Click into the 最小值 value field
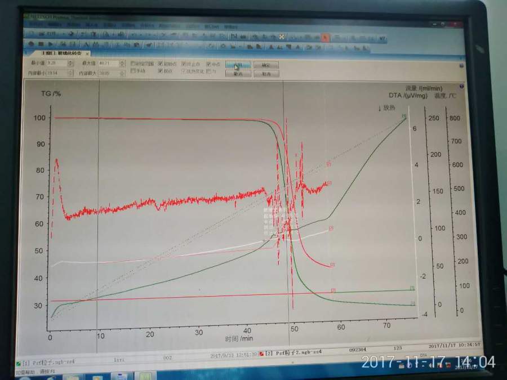 point(57,63)
